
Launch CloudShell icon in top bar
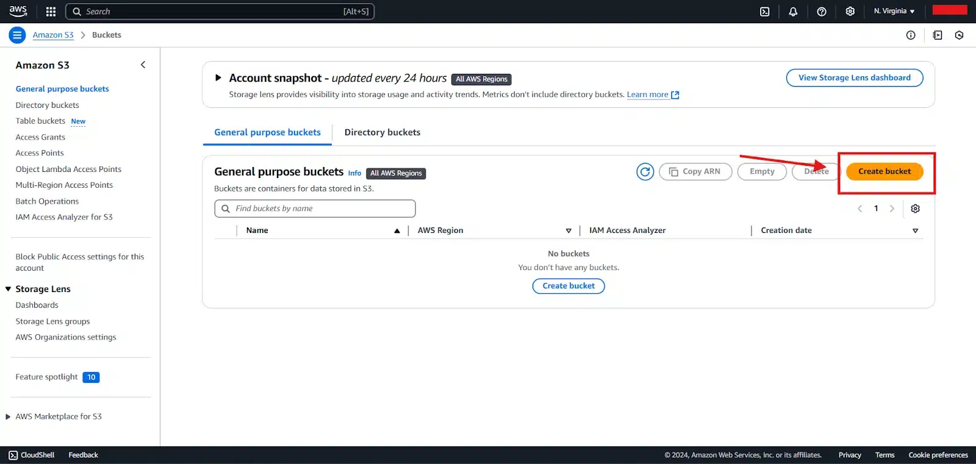coord(764,12)
